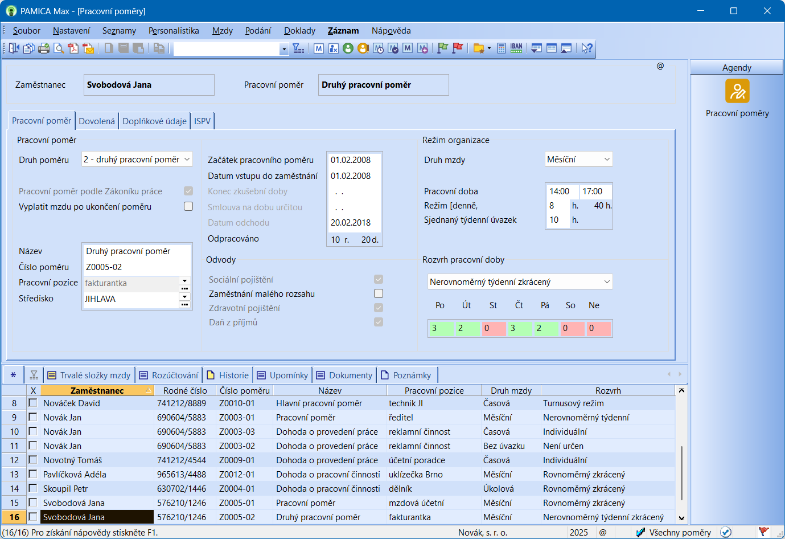This screenshot has width=785, height=539.
Task: Send PDF by e-mail toolbar icon
Action: (88, 48)
